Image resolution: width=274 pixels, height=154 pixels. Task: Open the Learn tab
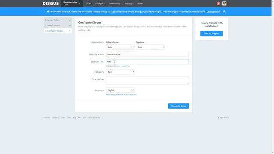[140, 3]
